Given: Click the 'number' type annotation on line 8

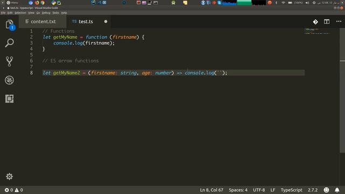Looking at the screenshot, I should 163,73.
